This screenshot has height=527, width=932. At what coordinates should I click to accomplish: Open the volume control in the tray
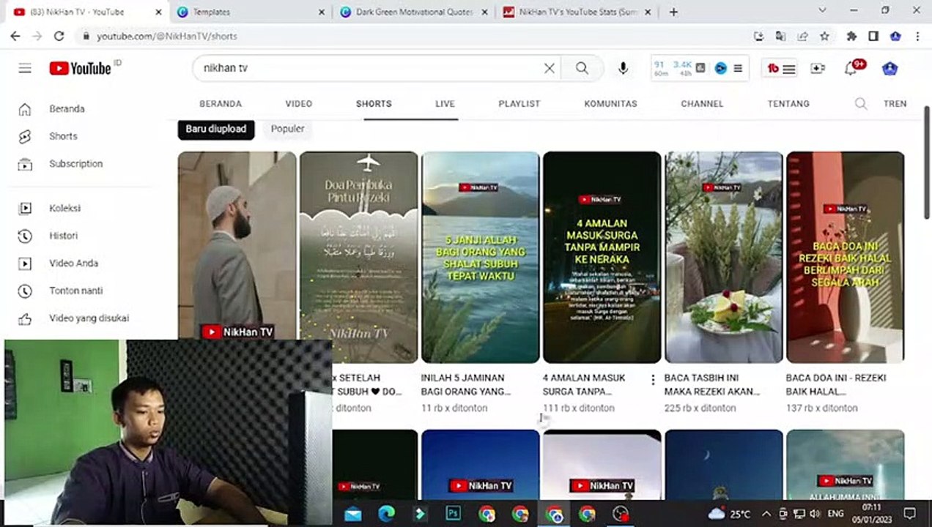tap(815, 513)
